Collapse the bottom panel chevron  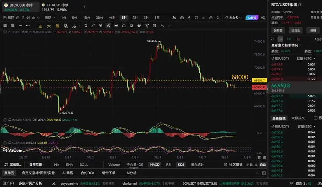258,173
